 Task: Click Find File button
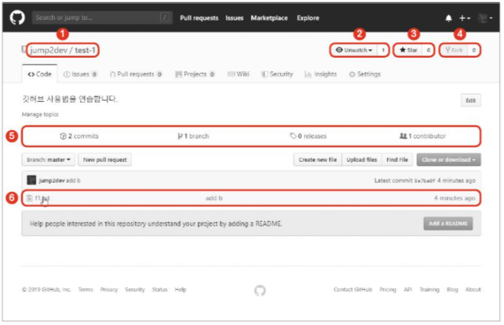pos(397,160)
